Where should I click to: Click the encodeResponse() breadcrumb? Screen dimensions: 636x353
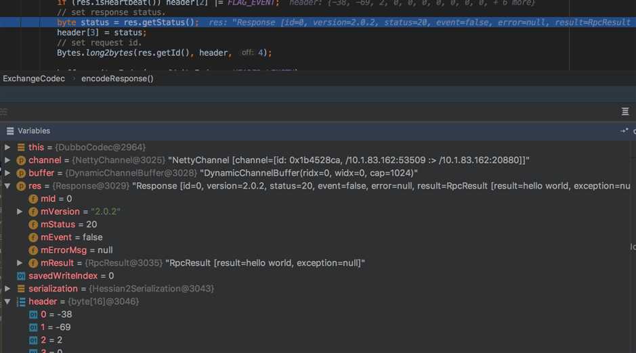point(117,78)
